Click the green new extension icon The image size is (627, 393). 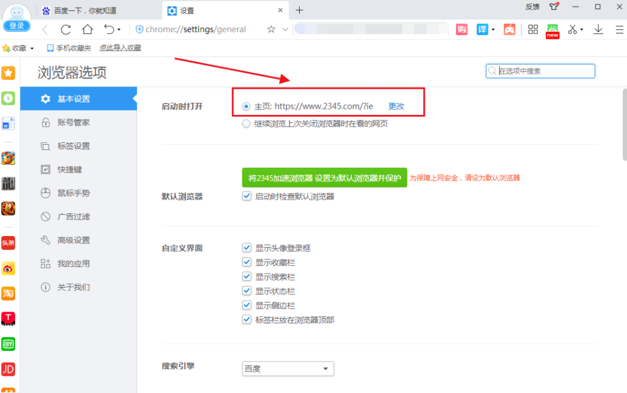553,30
